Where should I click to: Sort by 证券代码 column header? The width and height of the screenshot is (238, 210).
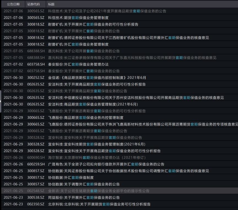click(x=33, y=4)
